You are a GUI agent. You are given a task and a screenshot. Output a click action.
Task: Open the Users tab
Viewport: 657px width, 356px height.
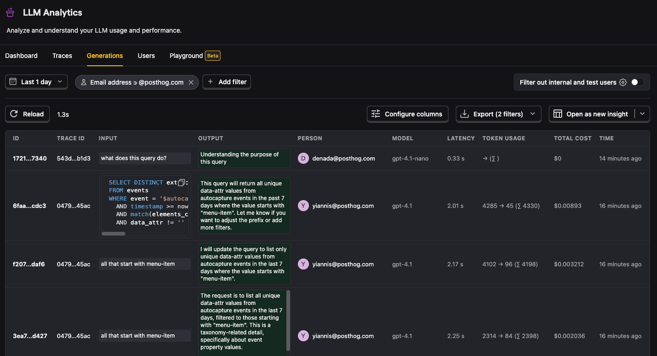tap(146, 56)
